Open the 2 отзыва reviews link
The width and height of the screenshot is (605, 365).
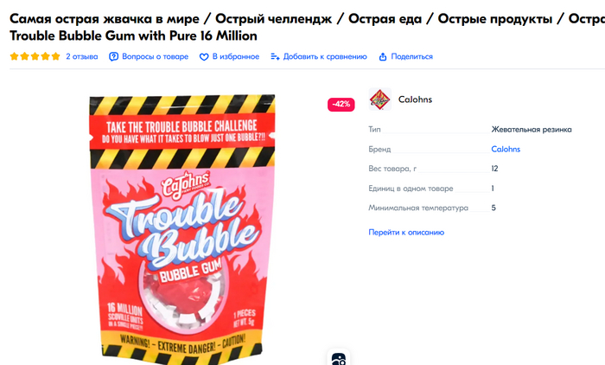click(82, 56)
